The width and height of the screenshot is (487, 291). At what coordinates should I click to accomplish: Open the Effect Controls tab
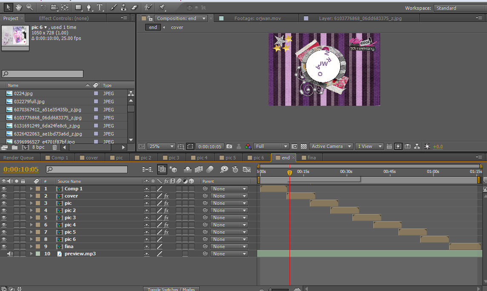click(x=64, y=18)
